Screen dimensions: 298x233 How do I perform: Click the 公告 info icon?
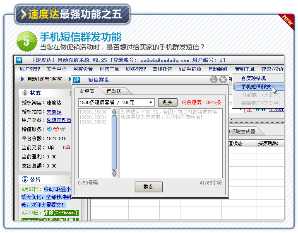coord(25,180)
